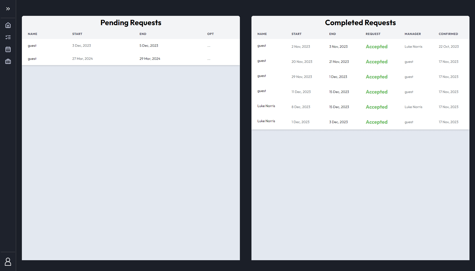Open the briefcase leave icon in sidebar
Screen dimensions: 475x271
(8, 61)
